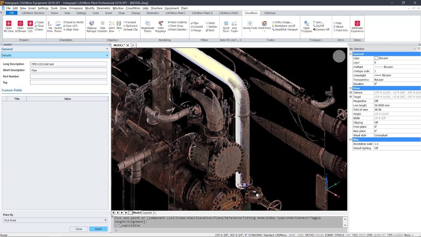Expand the Camera property row
The image size is (421, 237).
pyautogui.click(x=351, y=92)
